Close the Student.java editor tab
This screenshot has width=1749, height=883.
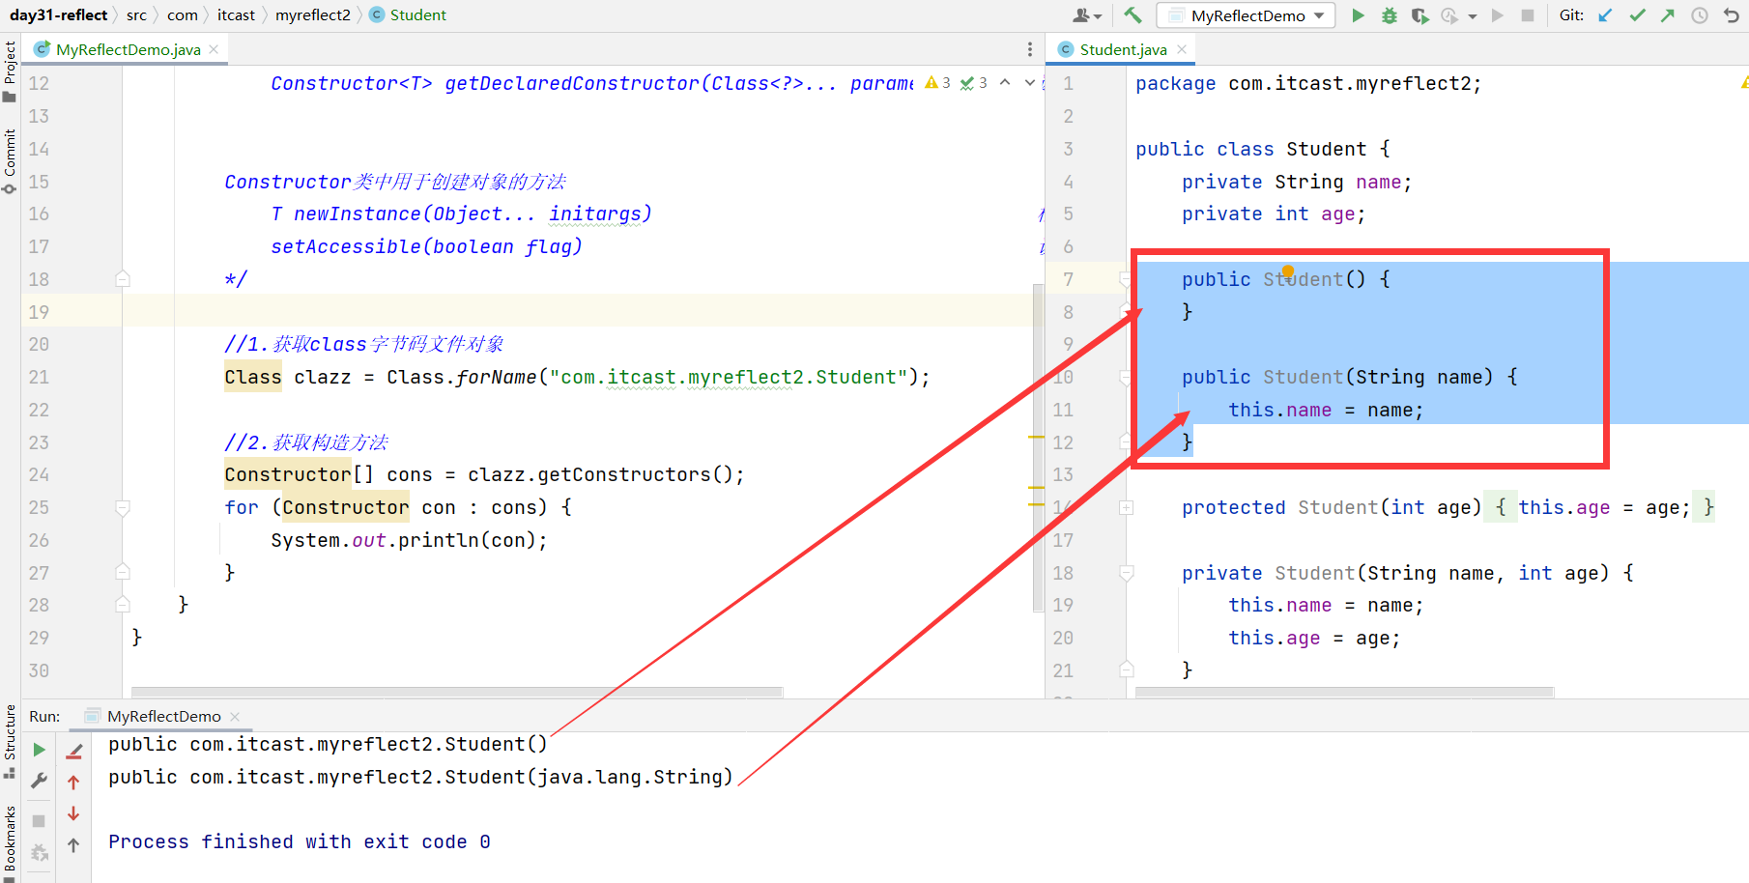click(1182, 49)
